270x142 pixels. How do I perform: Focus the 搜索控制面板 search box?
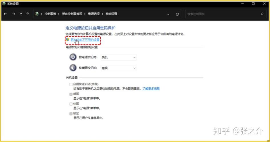point(225,14)
